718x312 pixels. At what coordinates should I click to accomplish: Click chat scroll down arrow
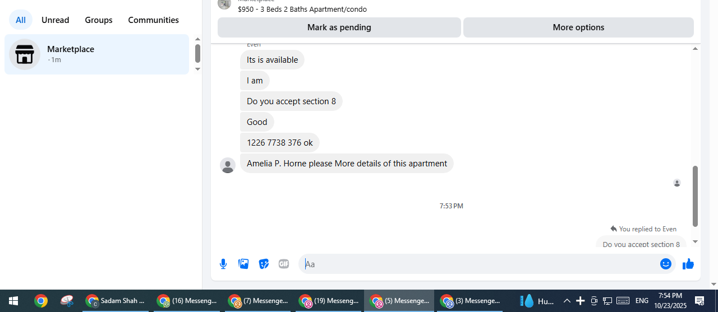[x=696, y=242]
